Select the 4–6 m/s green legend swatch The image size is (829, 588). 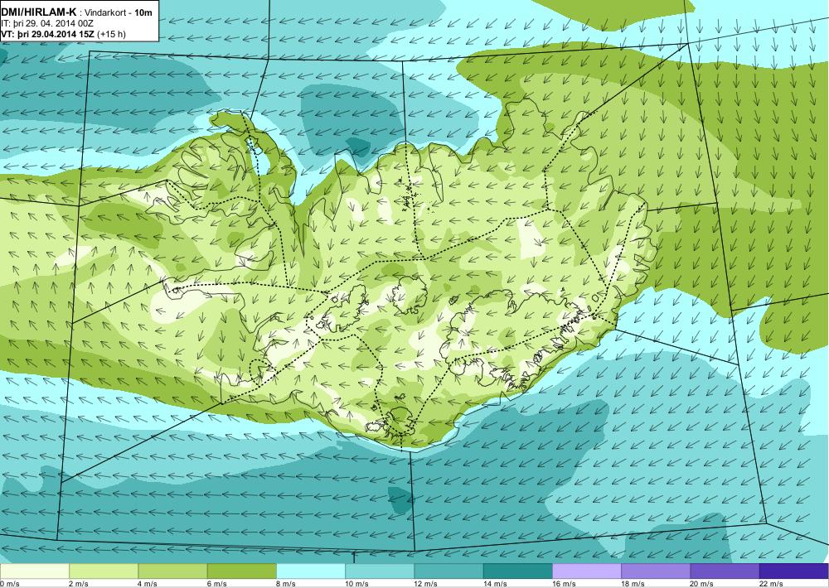pyautogui.click(x=172, y=571)
